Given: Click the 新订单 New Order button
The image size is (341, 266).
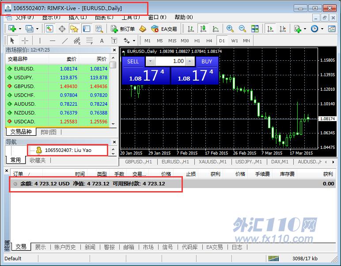Looking at the screenshot, I should point(123,29).
